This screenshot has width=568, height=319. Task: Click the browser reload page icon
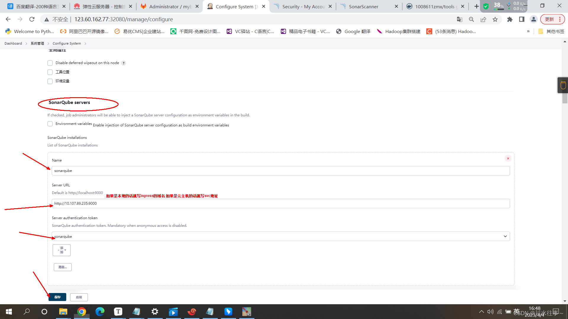(x=32, y=19)
